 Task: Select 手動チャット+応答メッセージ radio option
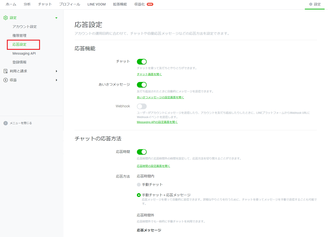(139, 195)
